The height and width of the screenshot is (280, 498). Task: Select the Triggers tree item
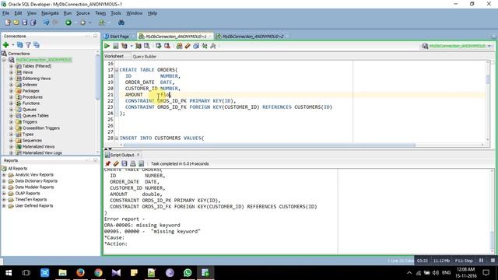30,122
